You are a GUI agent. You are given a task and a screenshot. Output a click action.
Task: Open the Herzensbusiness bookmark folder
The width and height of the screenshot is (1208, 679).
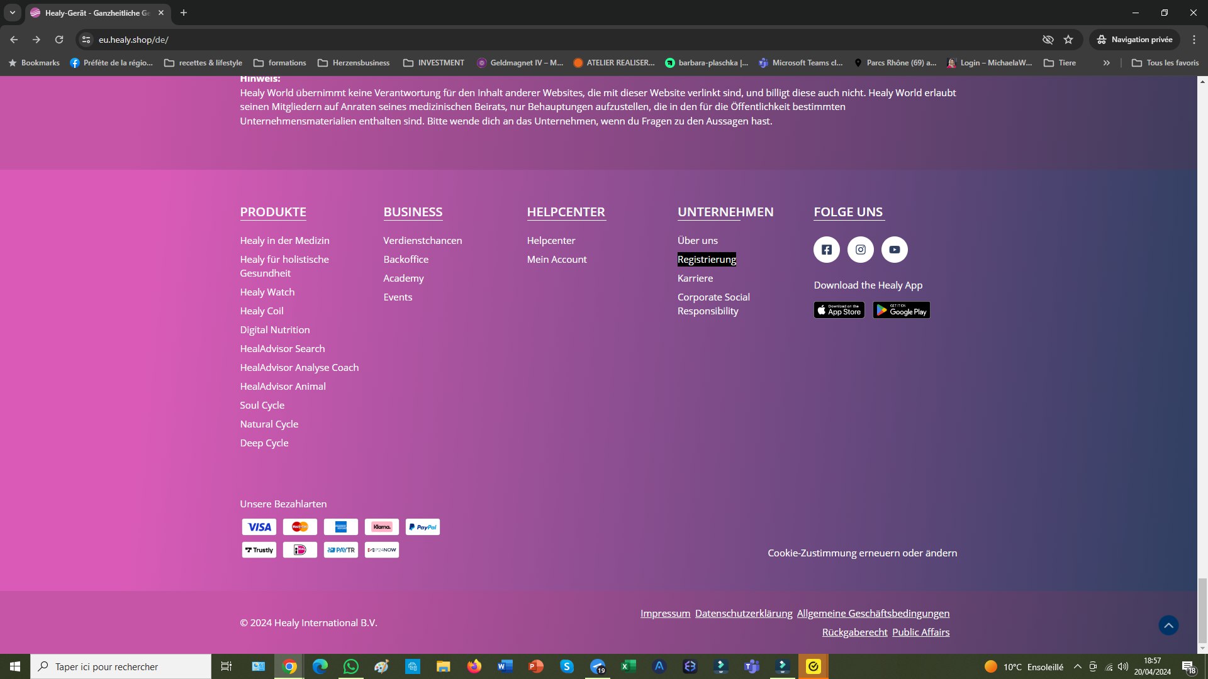click(354, 63)
